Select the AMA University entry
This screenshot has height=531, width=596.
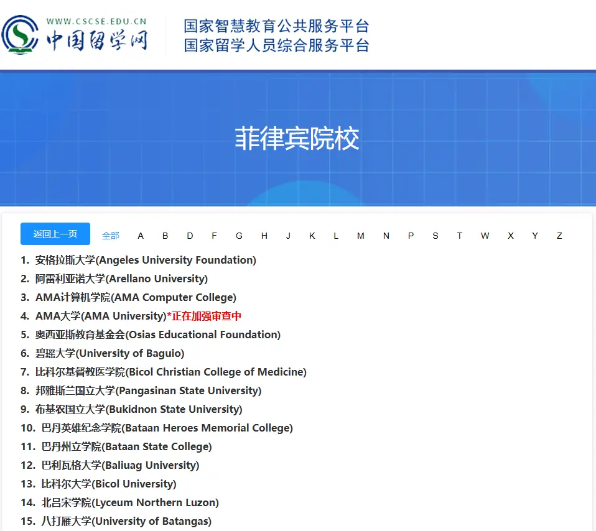(x=101, y=316)
